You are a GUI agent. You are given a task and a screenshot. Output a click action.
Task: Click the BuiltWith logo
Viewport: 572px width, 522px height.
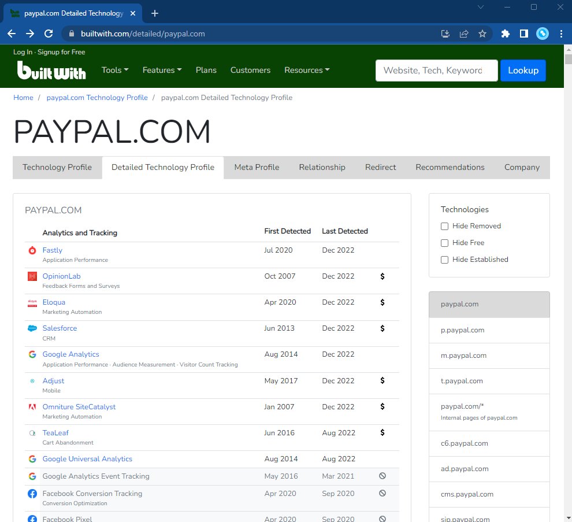tap(51, 70)
